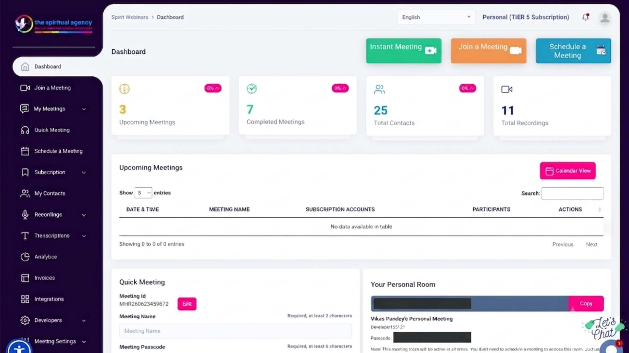
Task: Expand the Recordings submenu chevron
Action: pyautogui.click(x=84, y=215)
